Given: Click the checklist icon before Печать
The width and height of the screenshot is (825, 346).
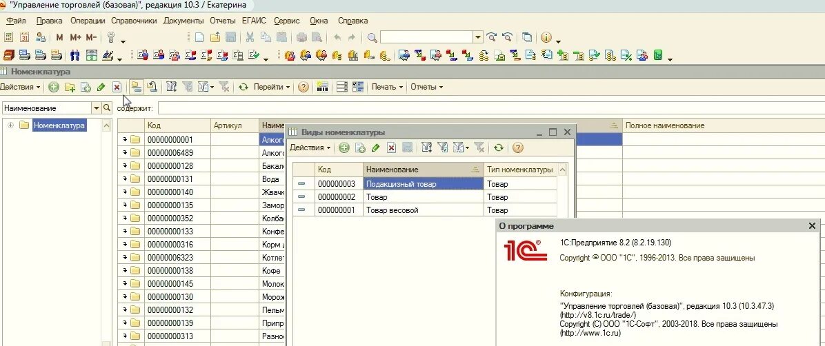Looking at the screenshot, I should click(358, 88).
